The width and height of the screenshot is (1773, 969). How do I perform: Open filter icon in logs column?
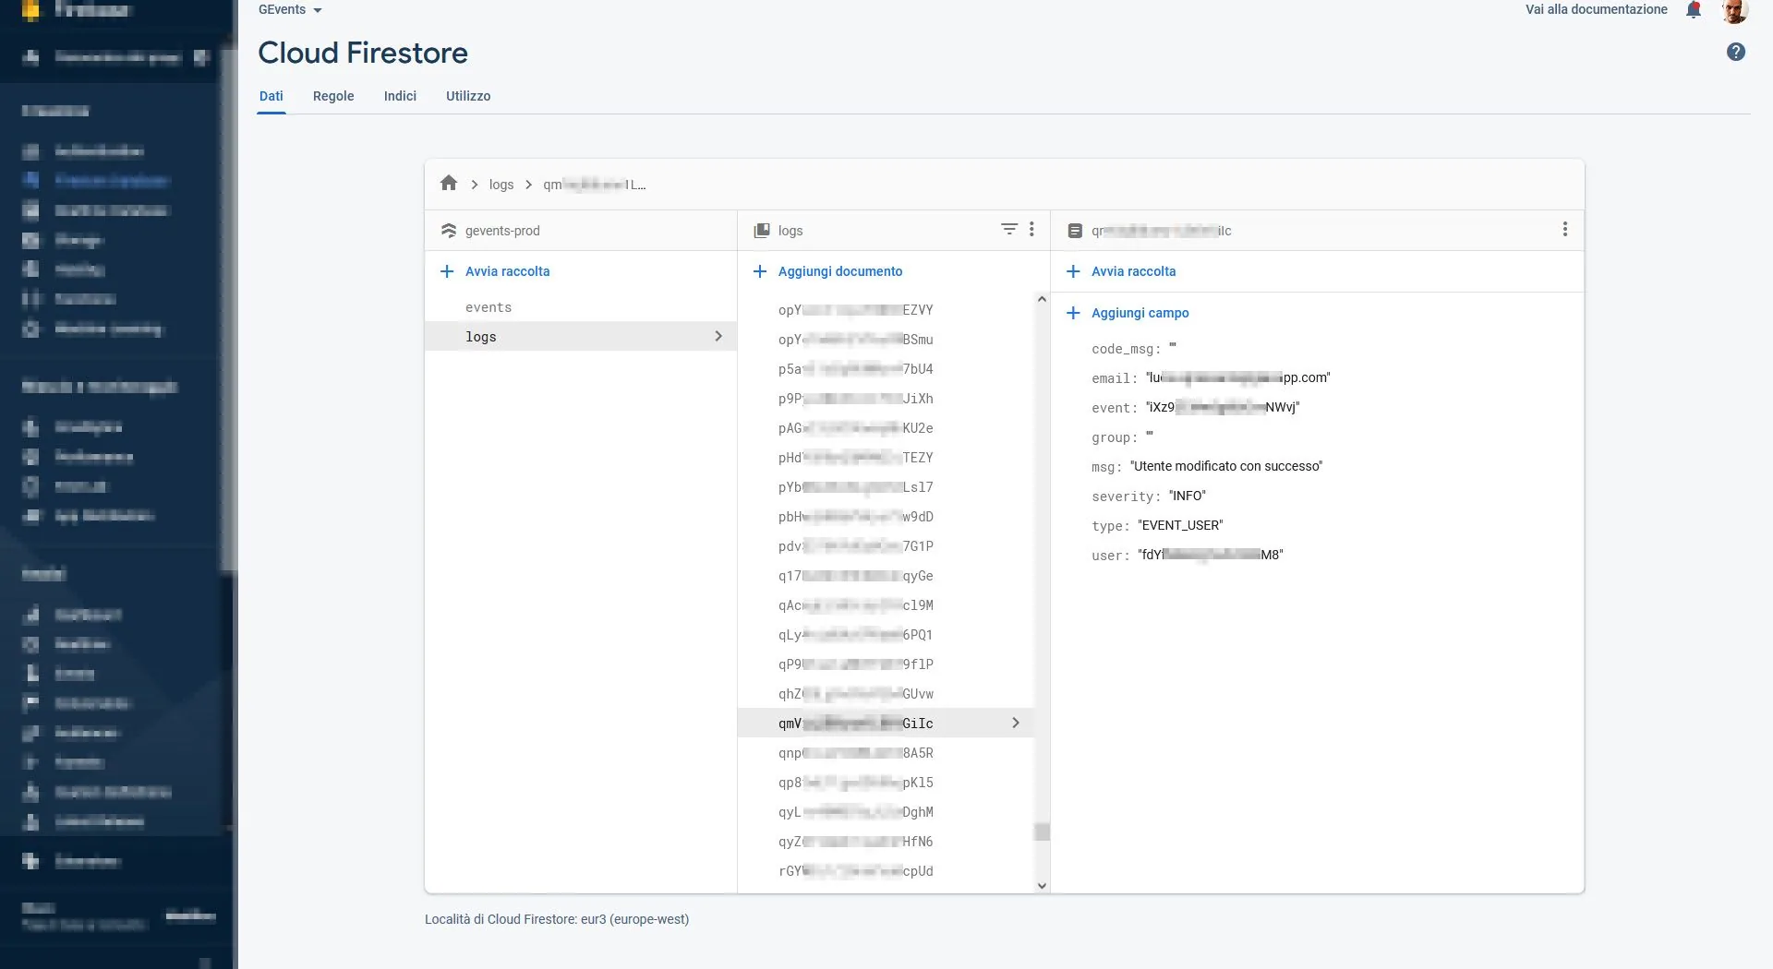pyautogui.click(x=1009, y=229)
